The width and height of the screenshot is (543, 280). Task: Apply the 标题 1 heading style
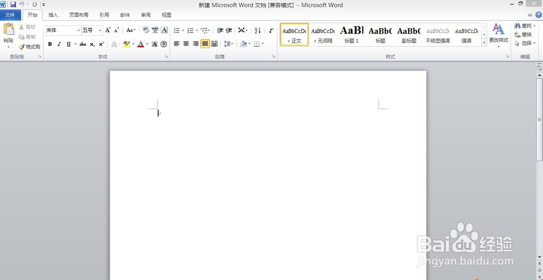coord(351,34)
